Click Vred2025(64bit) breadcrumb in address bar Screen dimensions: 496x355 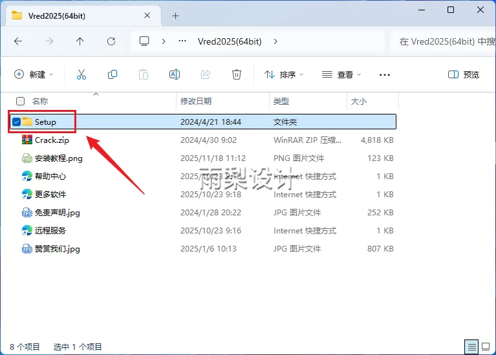click(230, 41)
